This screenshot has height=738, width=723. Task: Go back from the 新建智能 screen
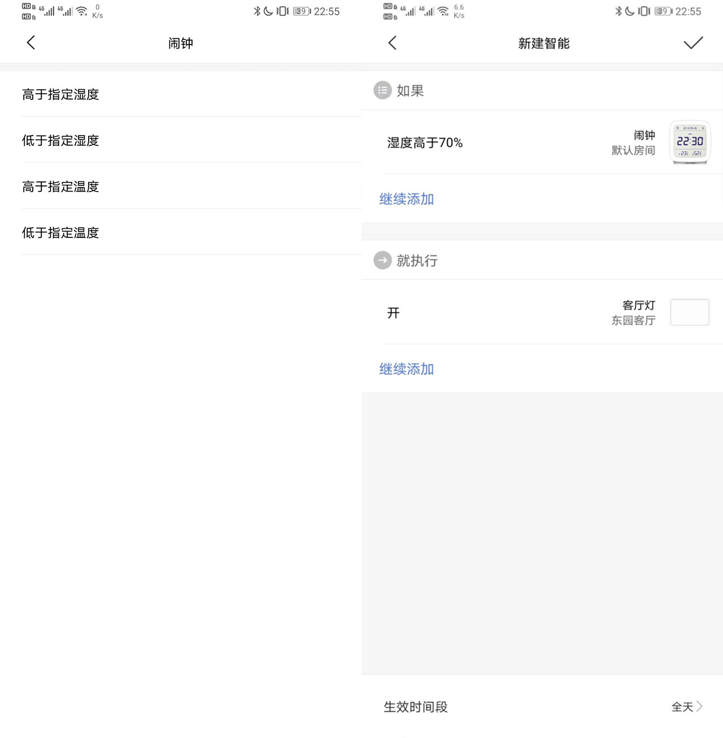[393, 43]
